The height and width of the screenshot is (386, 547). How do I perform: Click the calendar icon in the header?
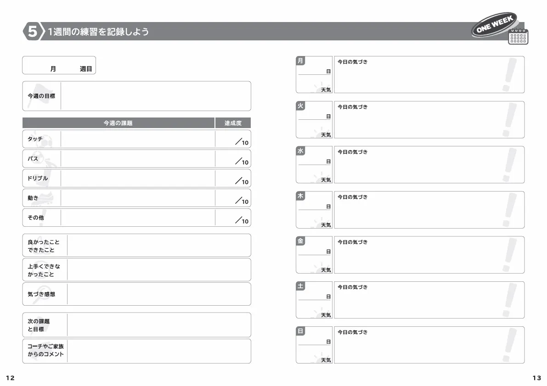coord(519,36)
